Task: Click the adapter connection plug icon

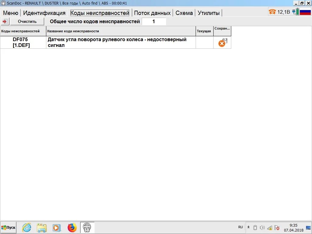Action: 296,12
